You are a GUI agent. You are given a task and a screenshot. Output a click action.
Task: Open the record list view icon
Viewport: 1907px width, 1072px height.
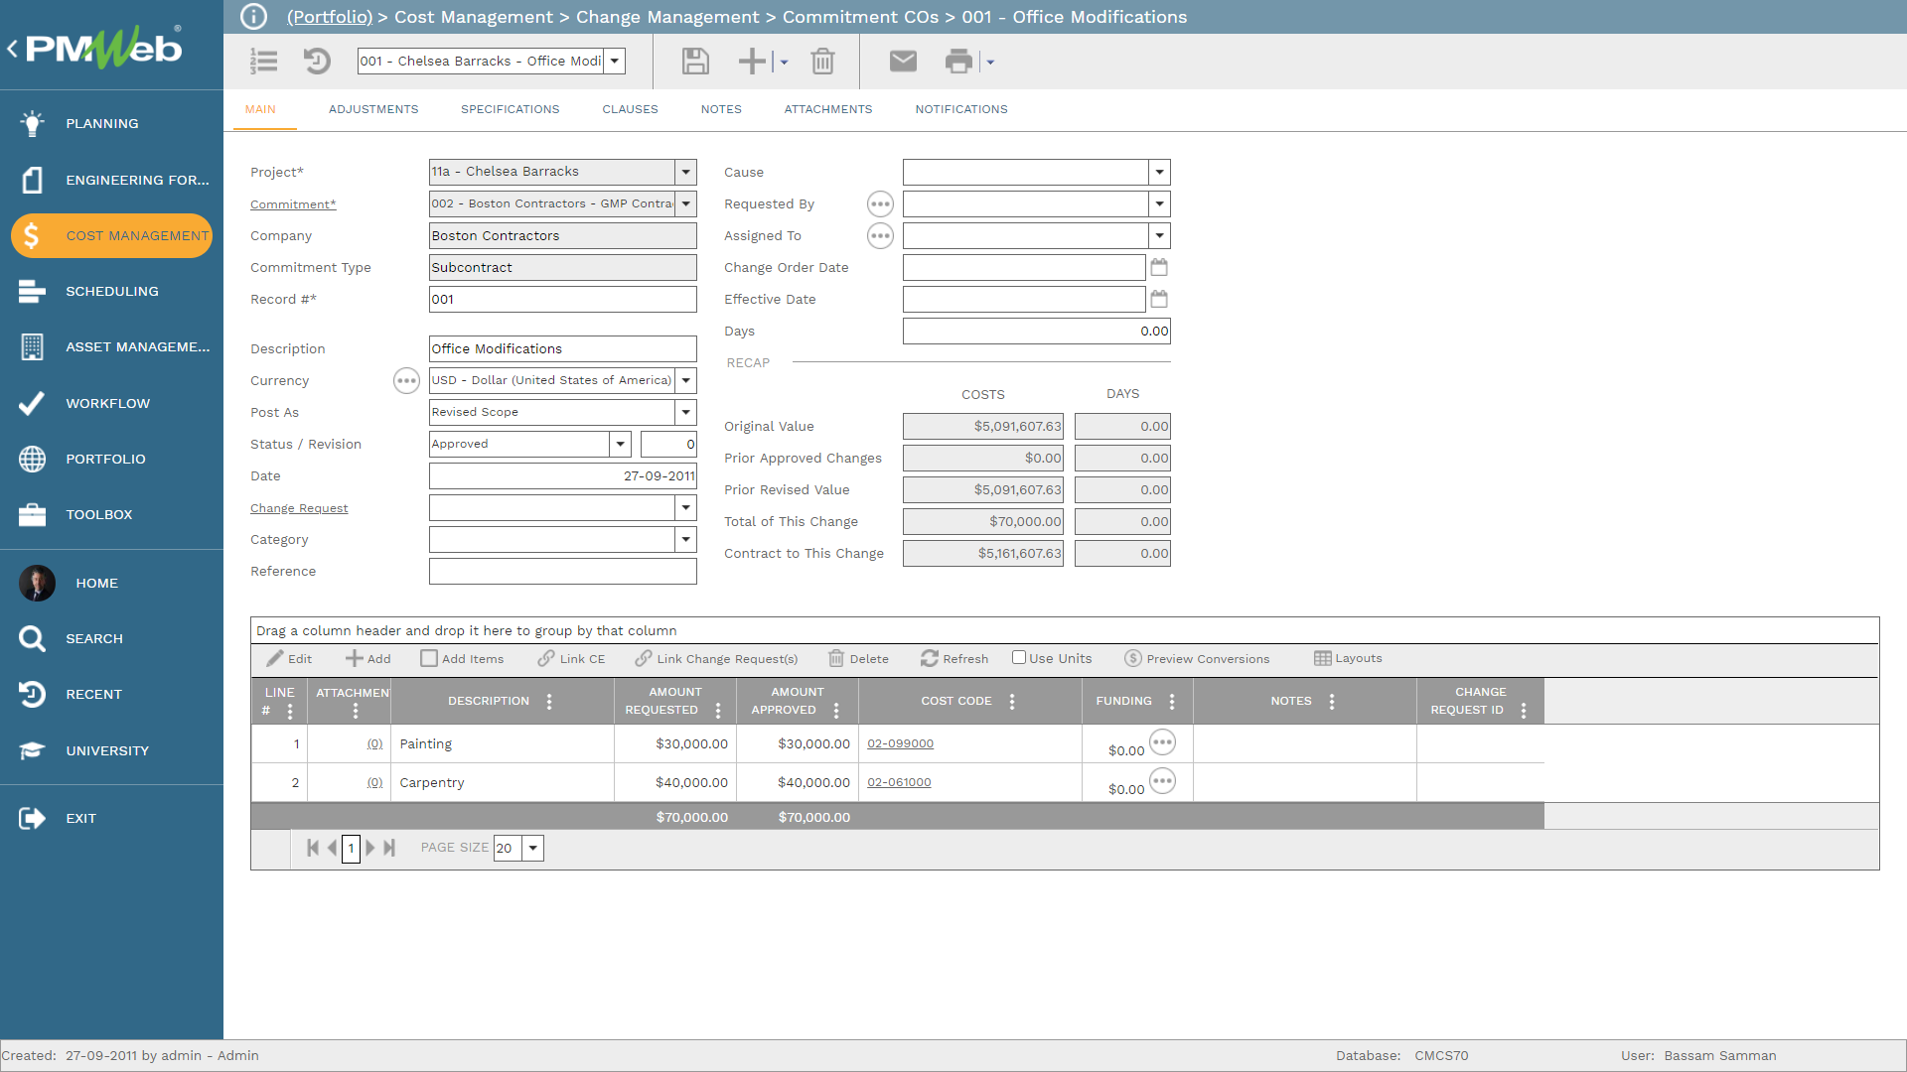[263, 62]
